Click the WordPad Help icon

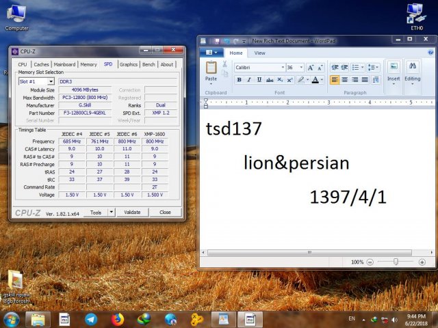[430, 53]
